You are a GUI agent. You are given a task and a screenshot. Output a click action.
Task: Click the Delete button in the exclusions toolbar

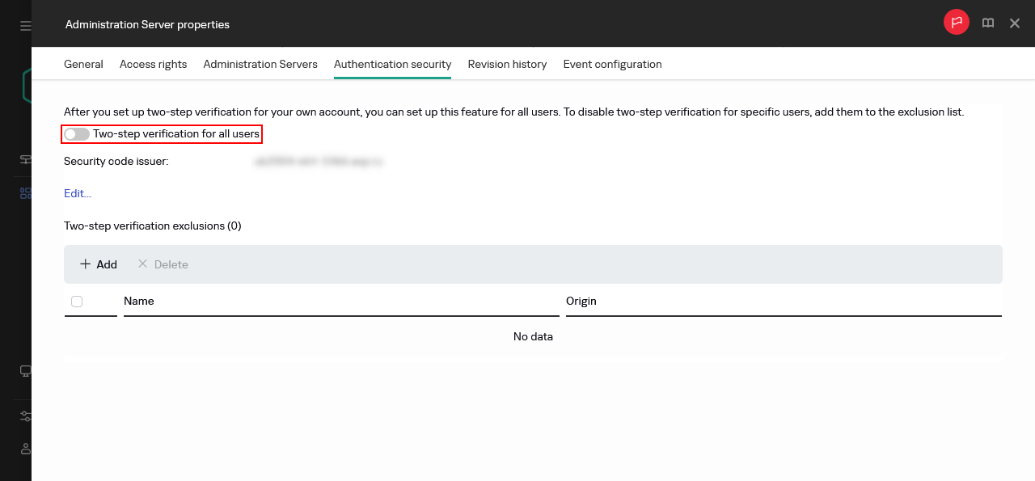(163, 264)
